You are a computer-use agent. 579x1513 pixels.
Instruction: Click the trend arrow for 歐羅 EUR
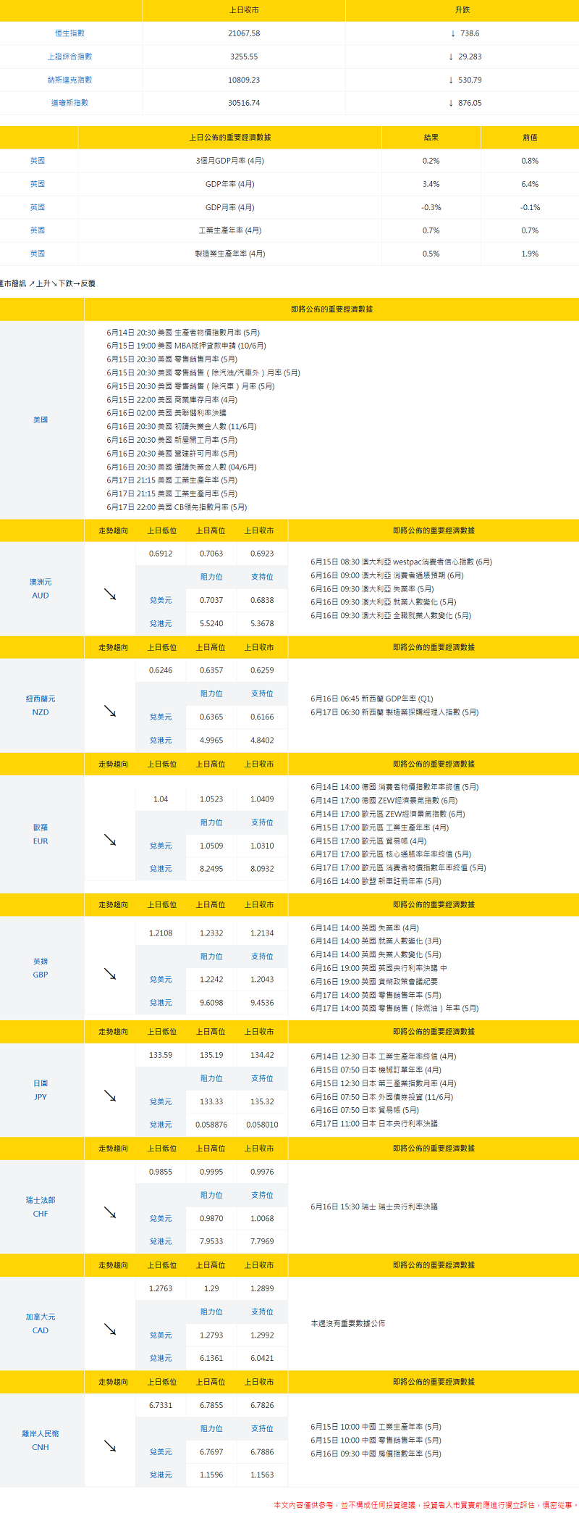pos(110,840)
